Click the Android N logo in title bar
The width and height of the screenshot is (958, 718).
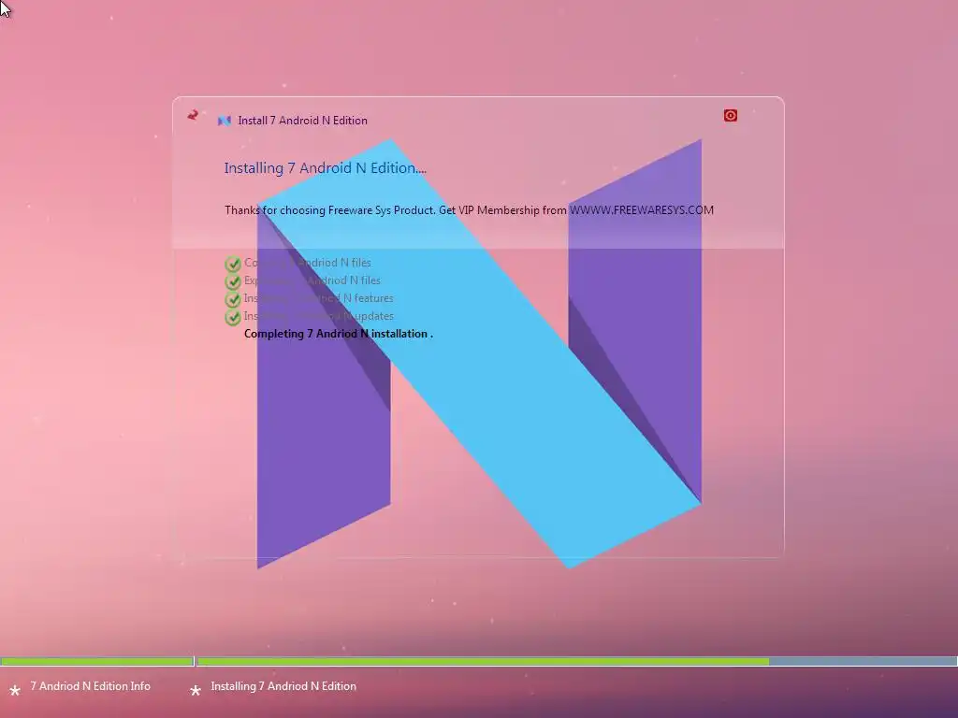click(x=225, y=121)
